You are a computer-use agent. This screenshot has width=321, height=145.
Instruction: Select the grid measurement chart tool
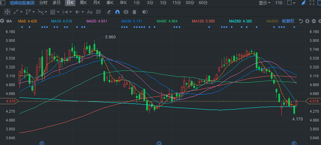click(x=53, y=12)
